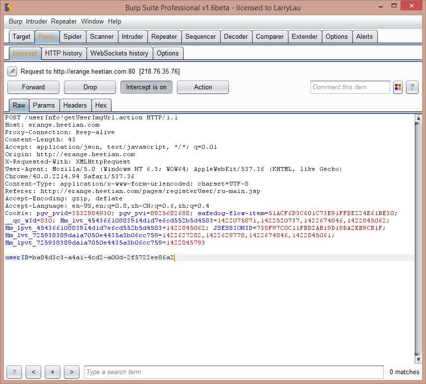Open the Help menu
This screenshot has width=426, height=384.
114,22
